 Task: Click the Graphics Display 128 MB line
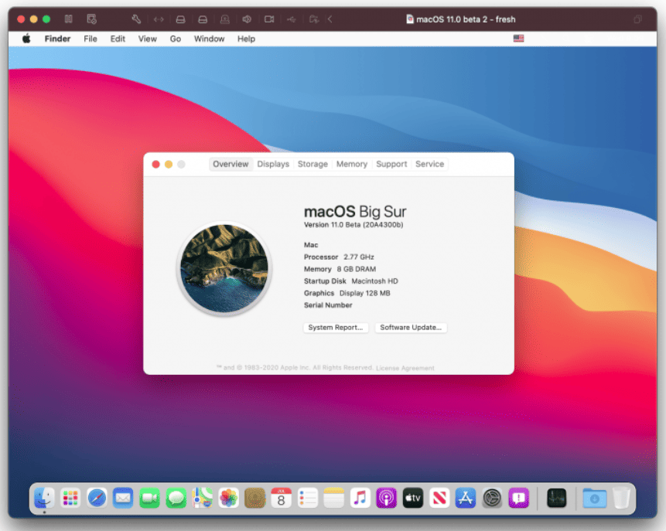(347, 293)
